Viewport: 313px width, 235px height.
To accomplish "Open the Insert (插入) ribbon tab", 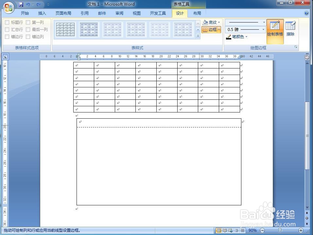I will pyautogui.click(x=42, y=13).
